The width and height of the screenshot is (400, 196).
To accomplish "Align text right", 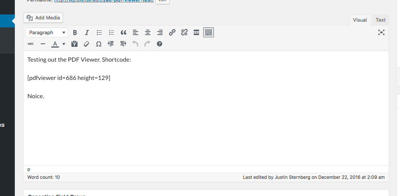I will click(x=160, y=32).
